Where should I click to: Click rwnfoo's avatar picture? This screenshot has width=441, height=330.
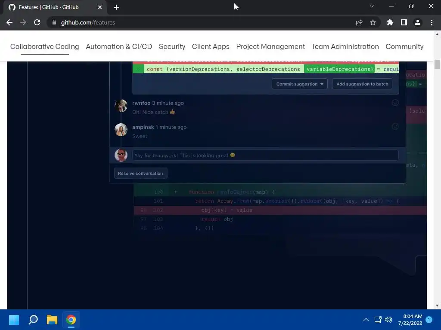click(x=121, y=106)
